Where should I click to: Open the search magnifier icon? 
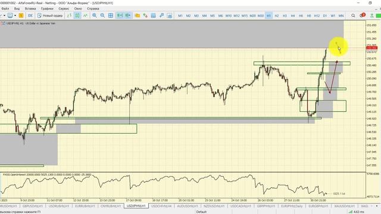(353, 15)
